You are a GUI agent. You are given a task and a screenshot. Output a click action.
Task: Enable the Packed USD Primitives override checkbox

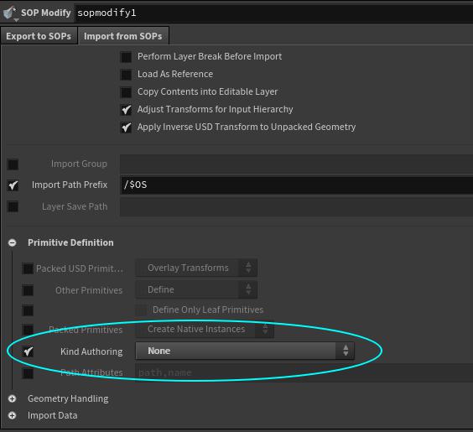pyautogui.click(x=28, y=268)
